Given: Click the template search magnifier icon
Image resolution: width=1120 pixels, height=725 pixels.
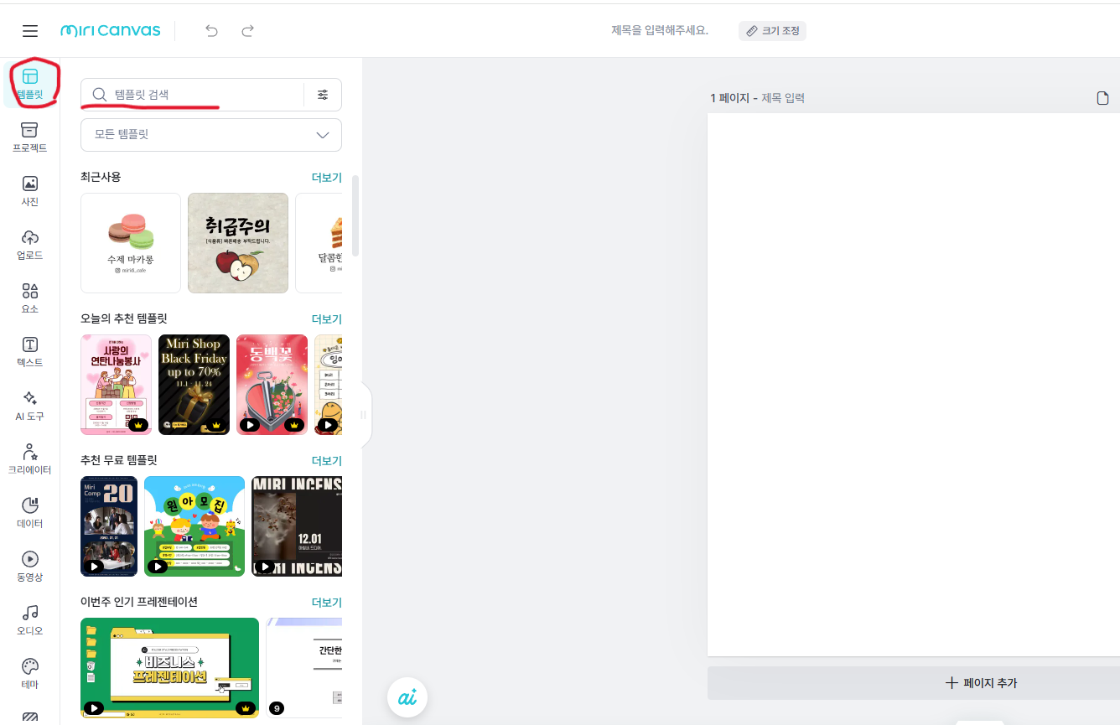Looking at the screenshot, I should tap(100, 95).
